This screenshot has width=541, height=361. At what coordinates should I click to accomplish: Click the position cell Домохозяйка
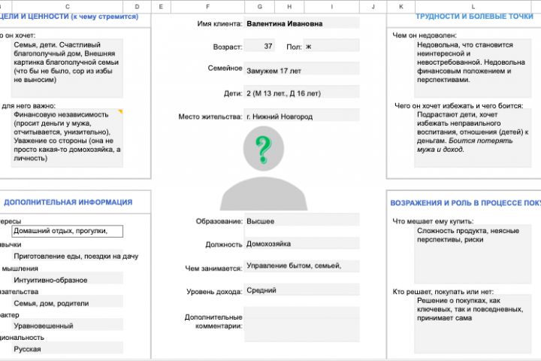302,243
